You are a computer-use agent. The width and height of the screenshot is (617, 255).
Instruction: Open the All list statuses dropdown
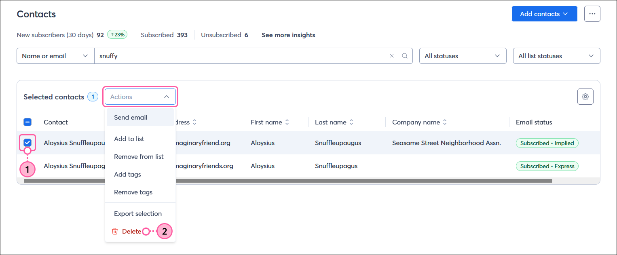pyautogui.click(x=556, y=56)
